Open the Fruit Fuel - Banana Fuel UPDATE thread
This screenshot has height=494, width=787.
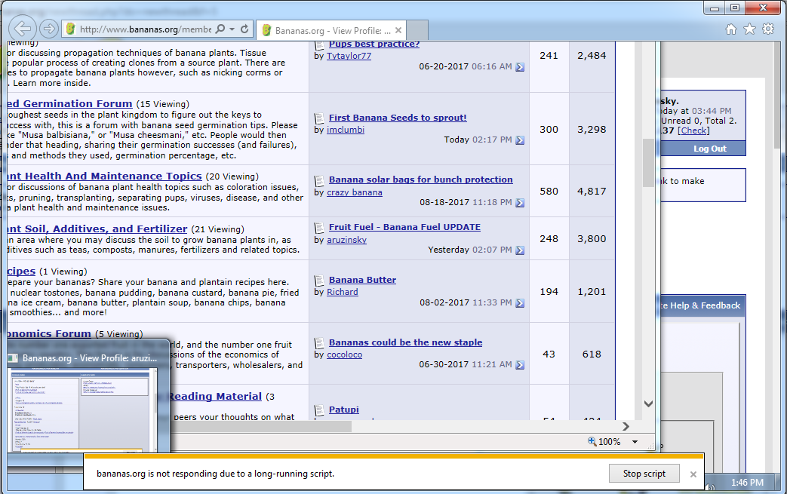tap(404, 227)
